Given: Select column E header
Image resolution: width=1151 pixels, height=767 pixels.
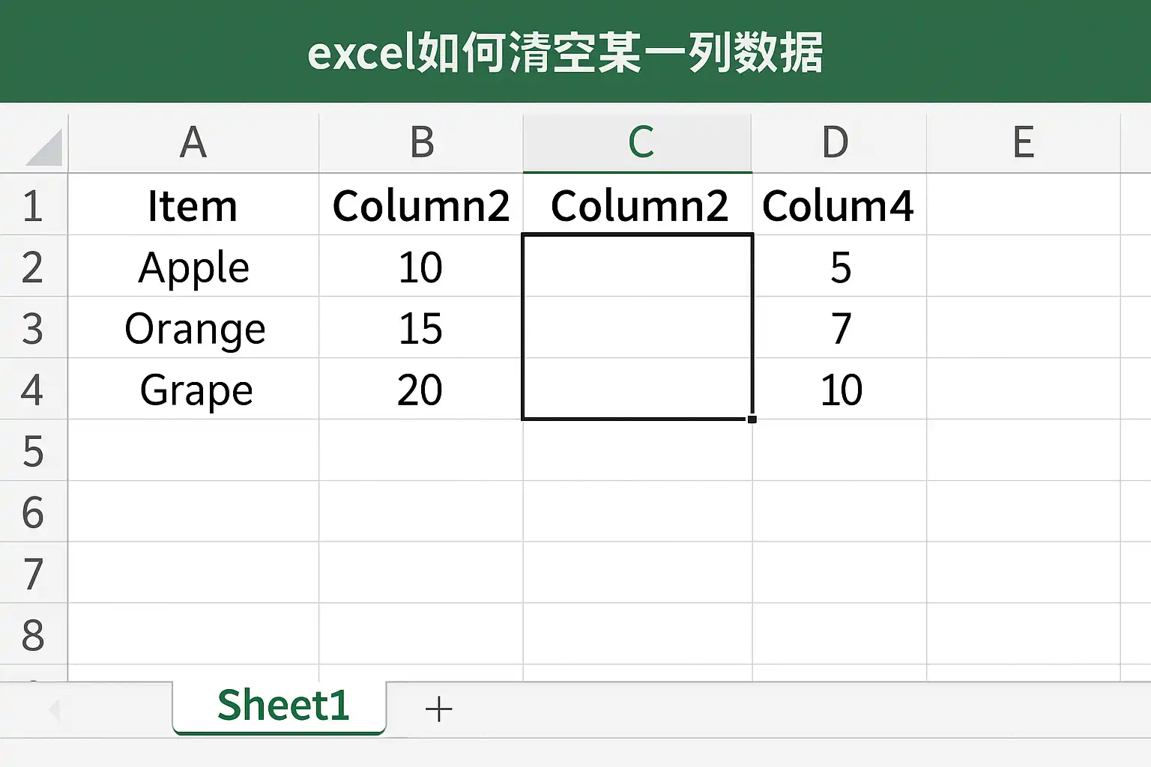Looking at the screenshot, I should [x=1024, y=142].
